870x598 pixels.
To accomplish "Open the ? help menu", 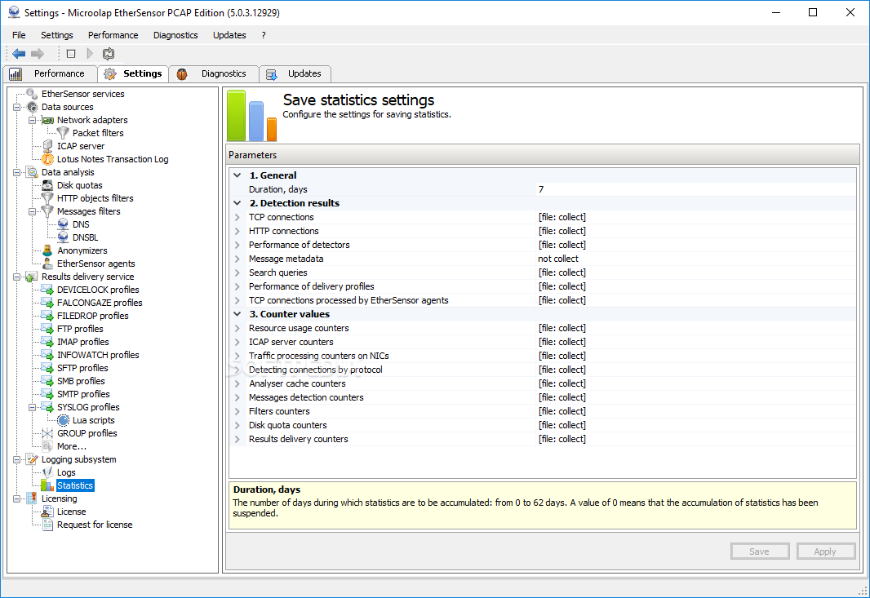I will 264,35.
